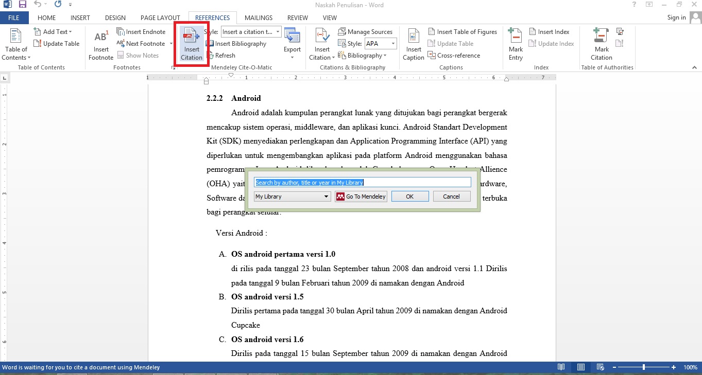Click Show Notes

pyautogui.click(x=138, y=56)
